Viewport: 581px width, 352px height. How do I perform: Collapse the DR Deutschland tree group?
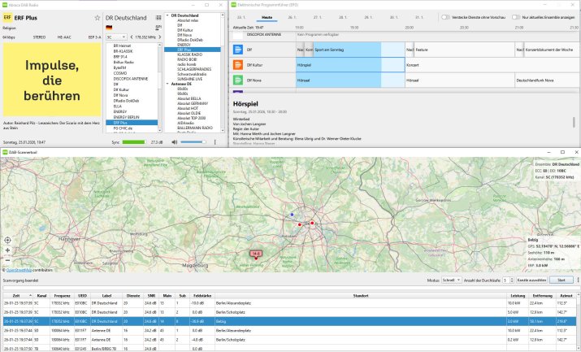point(167,15)
